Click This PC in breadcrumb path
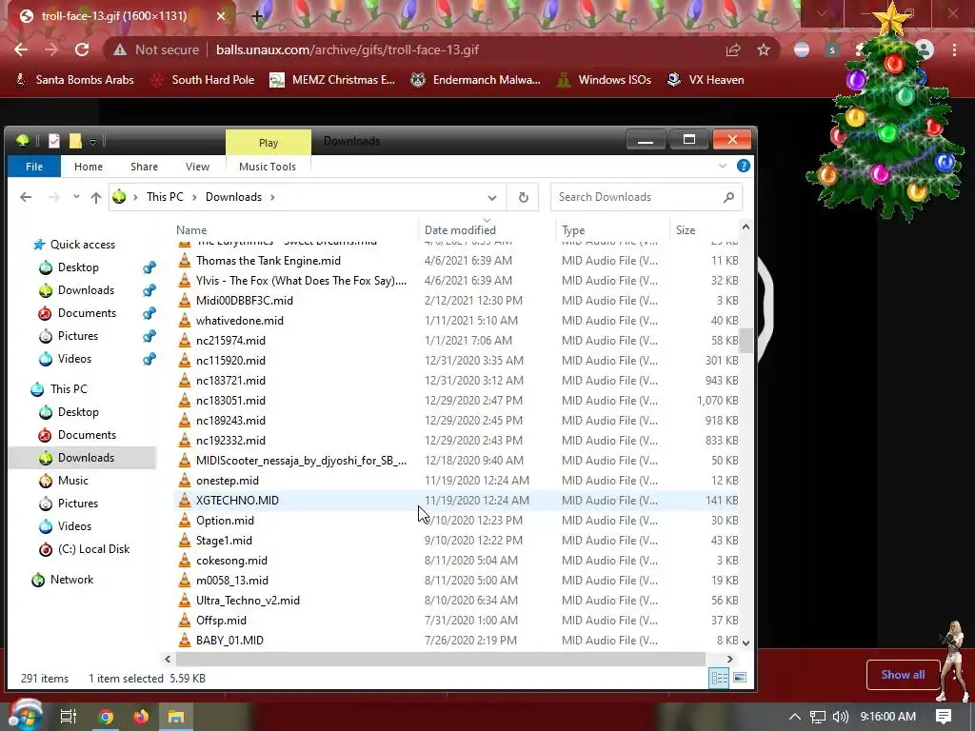 (165, 197)
